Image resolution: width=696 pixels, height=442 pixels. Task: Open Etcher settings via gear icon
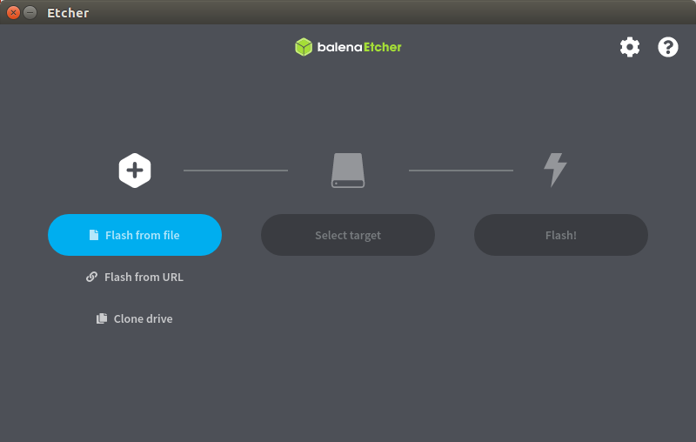pos(629,47)
